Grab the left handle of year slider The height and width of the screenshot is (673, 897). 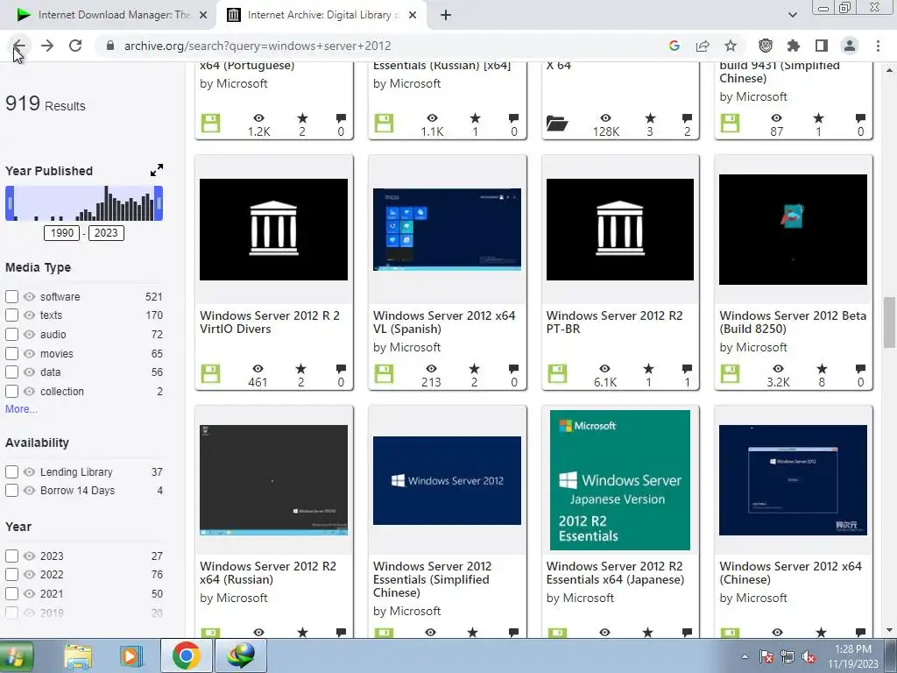[10, 203]
